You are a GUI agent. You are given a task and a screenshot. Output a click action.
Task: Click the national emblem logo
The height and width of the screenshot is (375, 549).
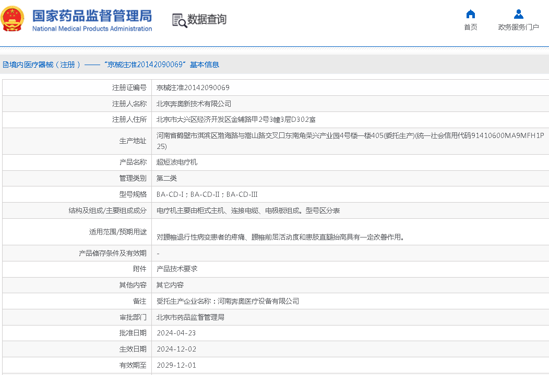[x=13, y=19]
